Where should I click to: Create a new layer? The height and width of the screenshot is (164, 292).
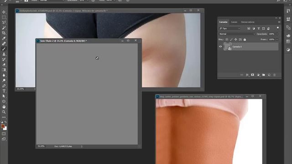(269, 75)
